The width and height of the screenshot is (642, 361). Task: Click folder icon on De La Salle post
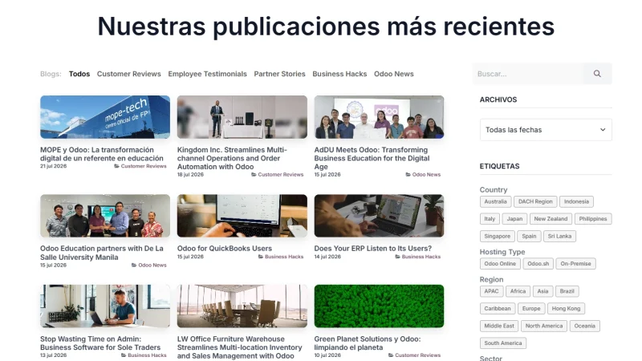(x=134, y=266)
